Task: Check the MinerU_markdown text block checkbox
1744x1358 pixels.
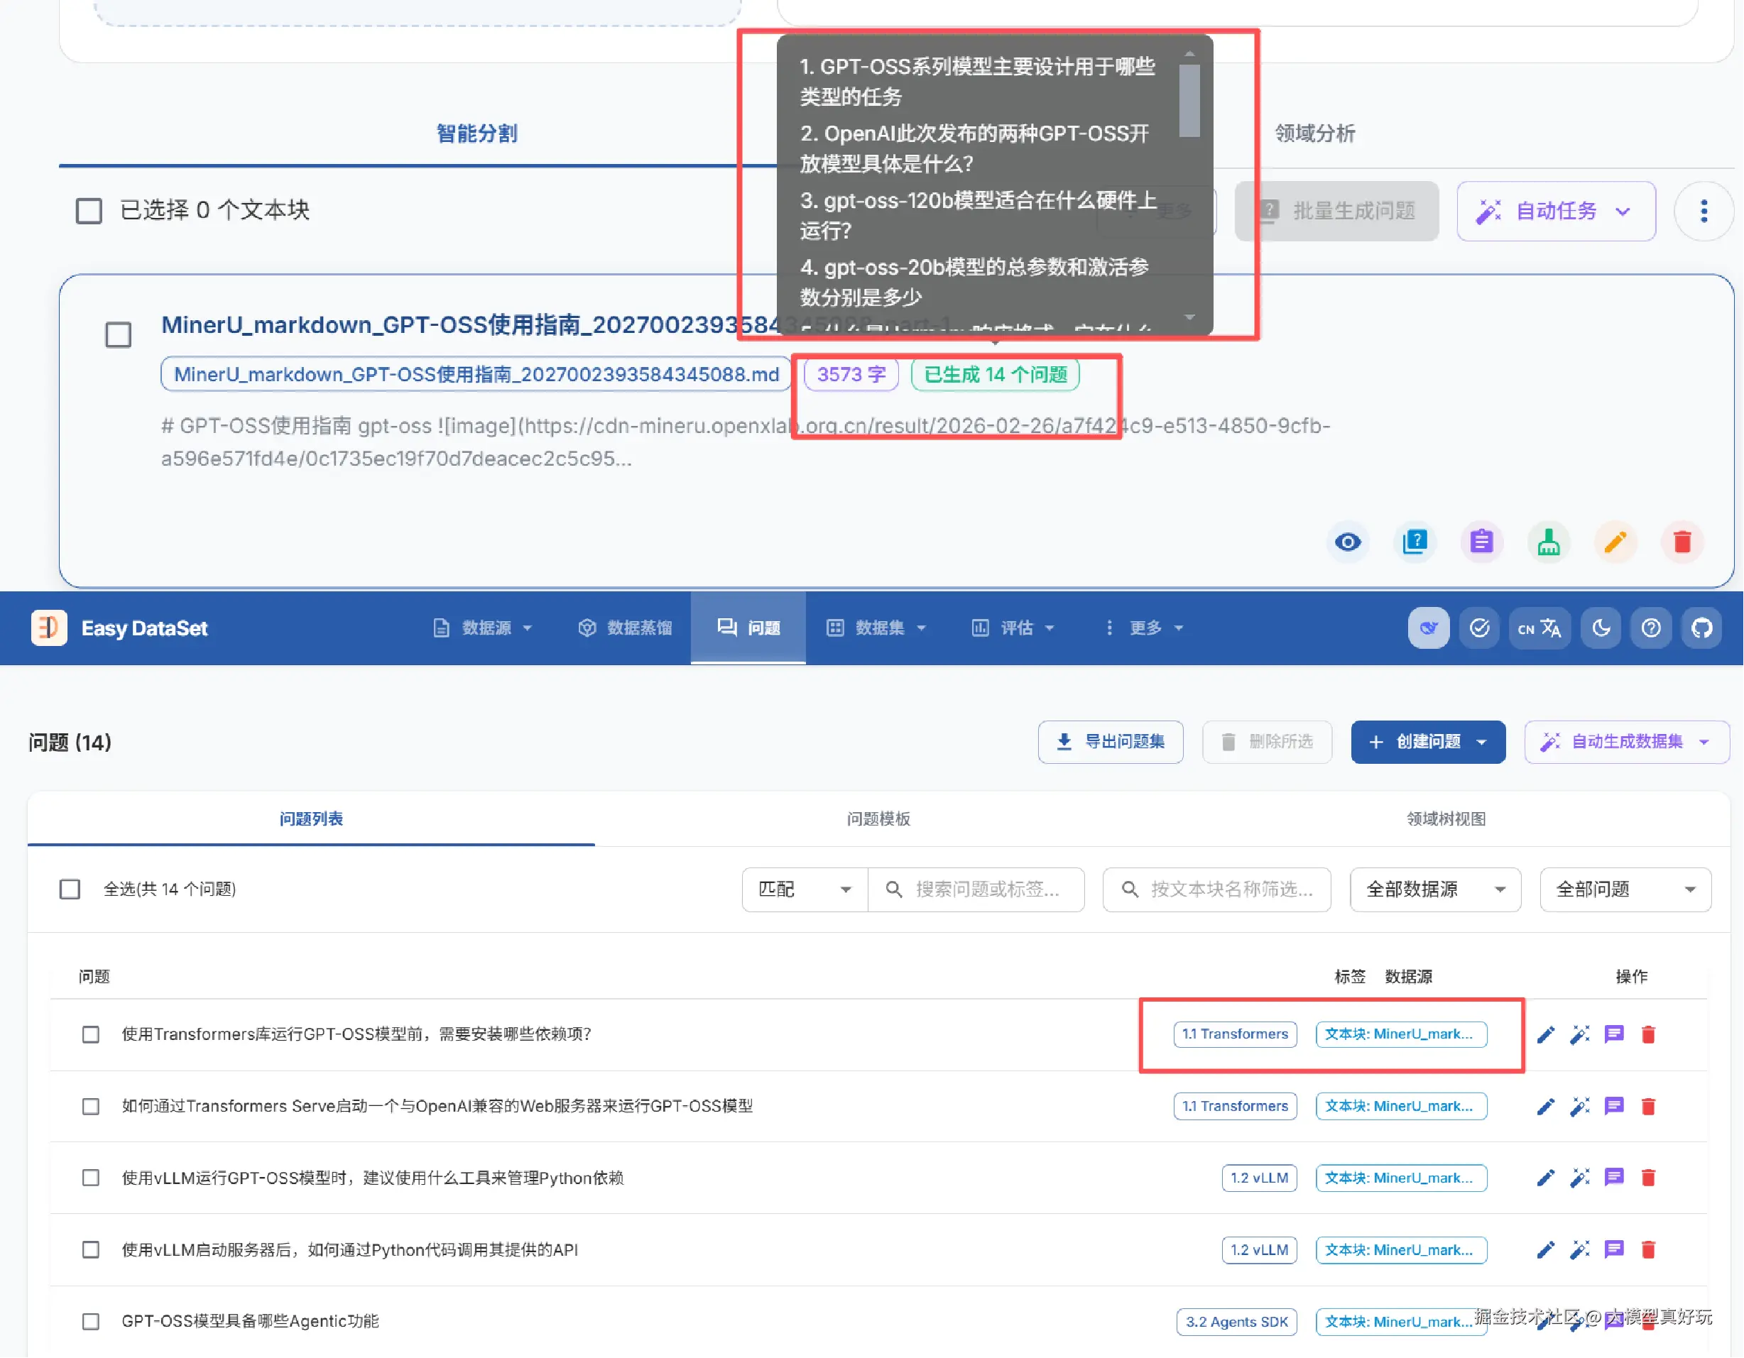Action: pos(118,334)
